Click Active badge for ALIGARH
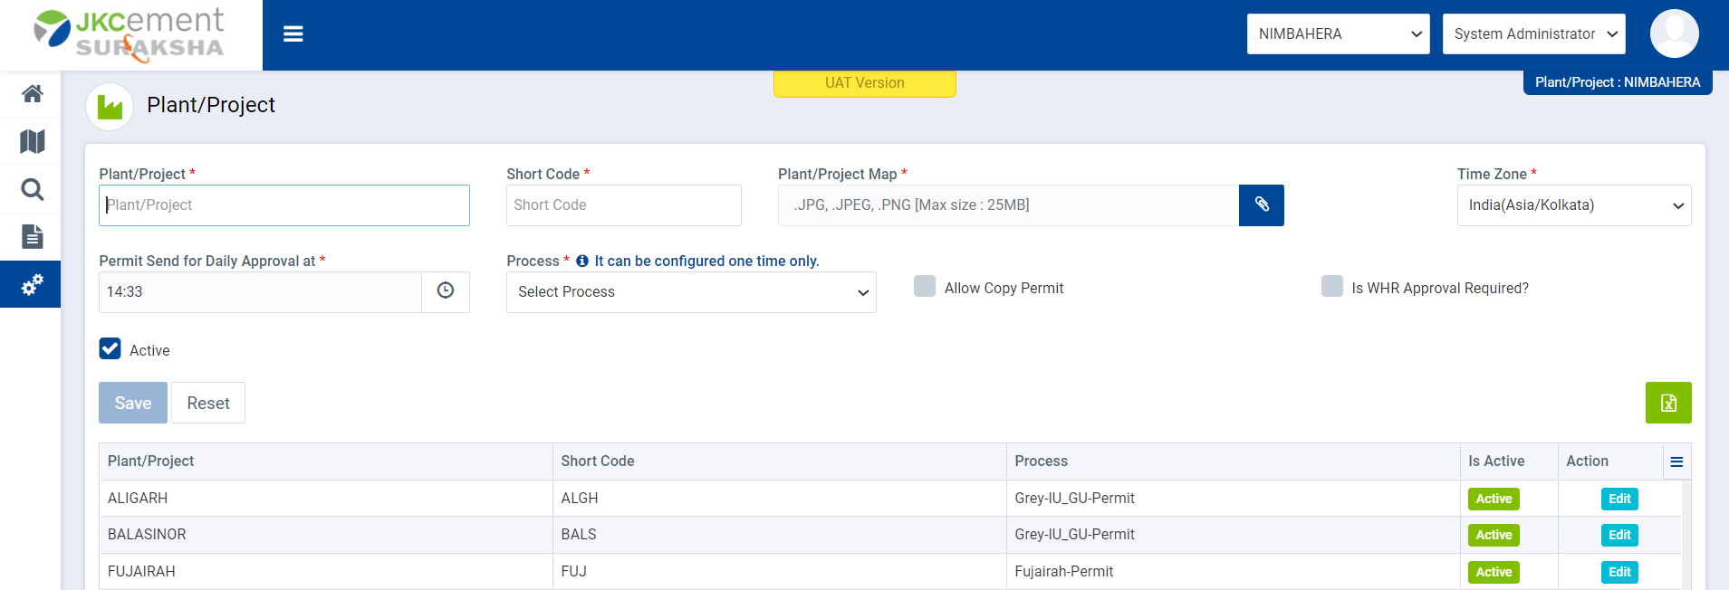The height and width of the screenshot is (590, 1729). [x=1494, y=499]
